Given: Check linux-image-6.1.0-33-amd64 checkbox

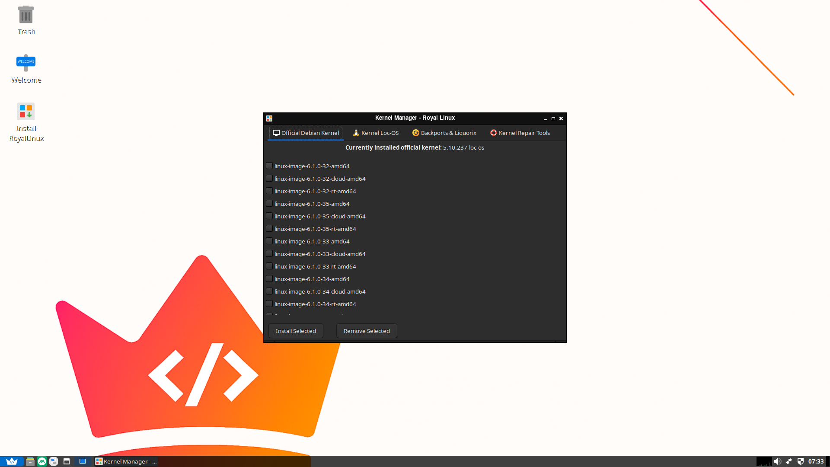Looking at the screenshot, I should point(269,241).
